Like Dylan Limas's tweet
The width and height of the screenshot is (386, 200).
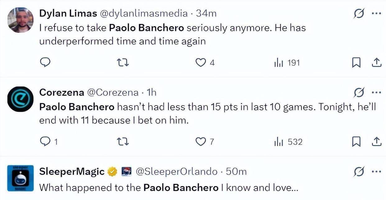pyautogui.click(x=201, y=63)
